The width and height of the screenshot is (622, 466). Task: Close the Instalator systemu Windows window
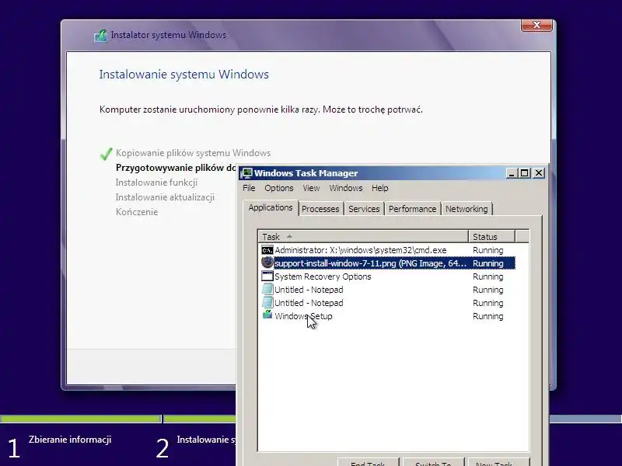click(x=536, y=25)
